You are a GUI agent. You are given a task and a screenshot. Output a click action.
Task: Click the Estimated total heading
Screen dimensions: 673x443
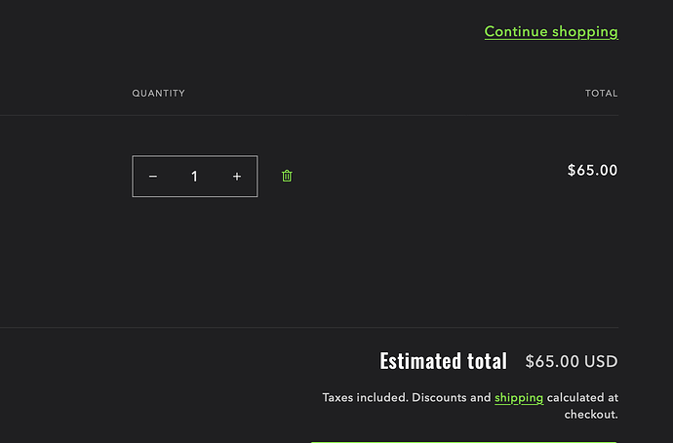(x=443, y=361)
